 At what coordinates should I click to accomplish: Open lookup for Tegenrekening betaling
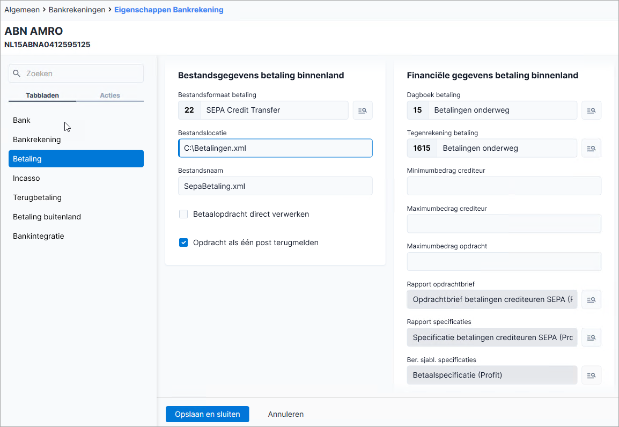click(x=591, y=148)
